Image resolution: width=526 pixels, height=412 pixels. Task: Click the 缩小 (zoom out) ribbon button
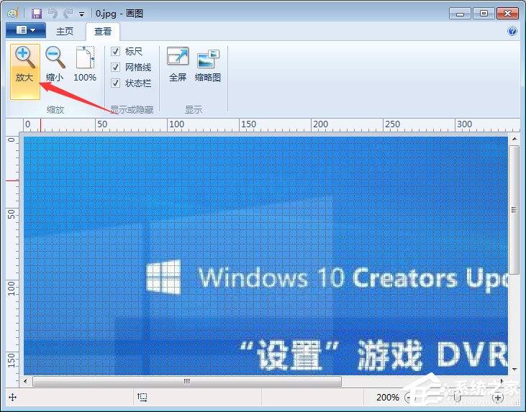tap(55, 64)
